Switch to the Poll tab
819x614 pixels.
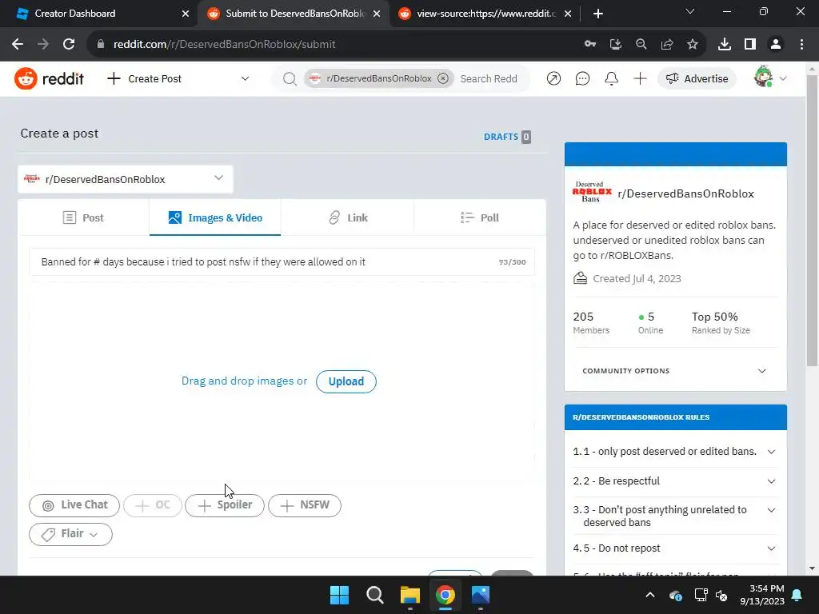pos(480,217)
